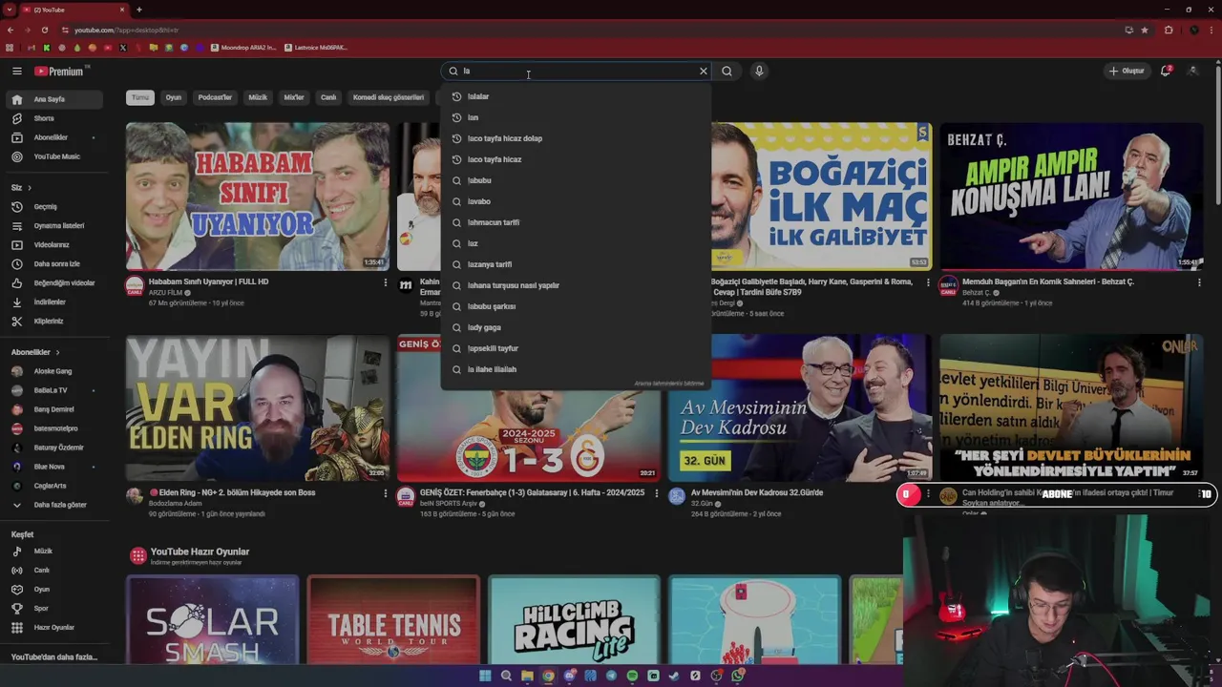Open Hill Climb Racing Lite game card

tap(574, 620)
